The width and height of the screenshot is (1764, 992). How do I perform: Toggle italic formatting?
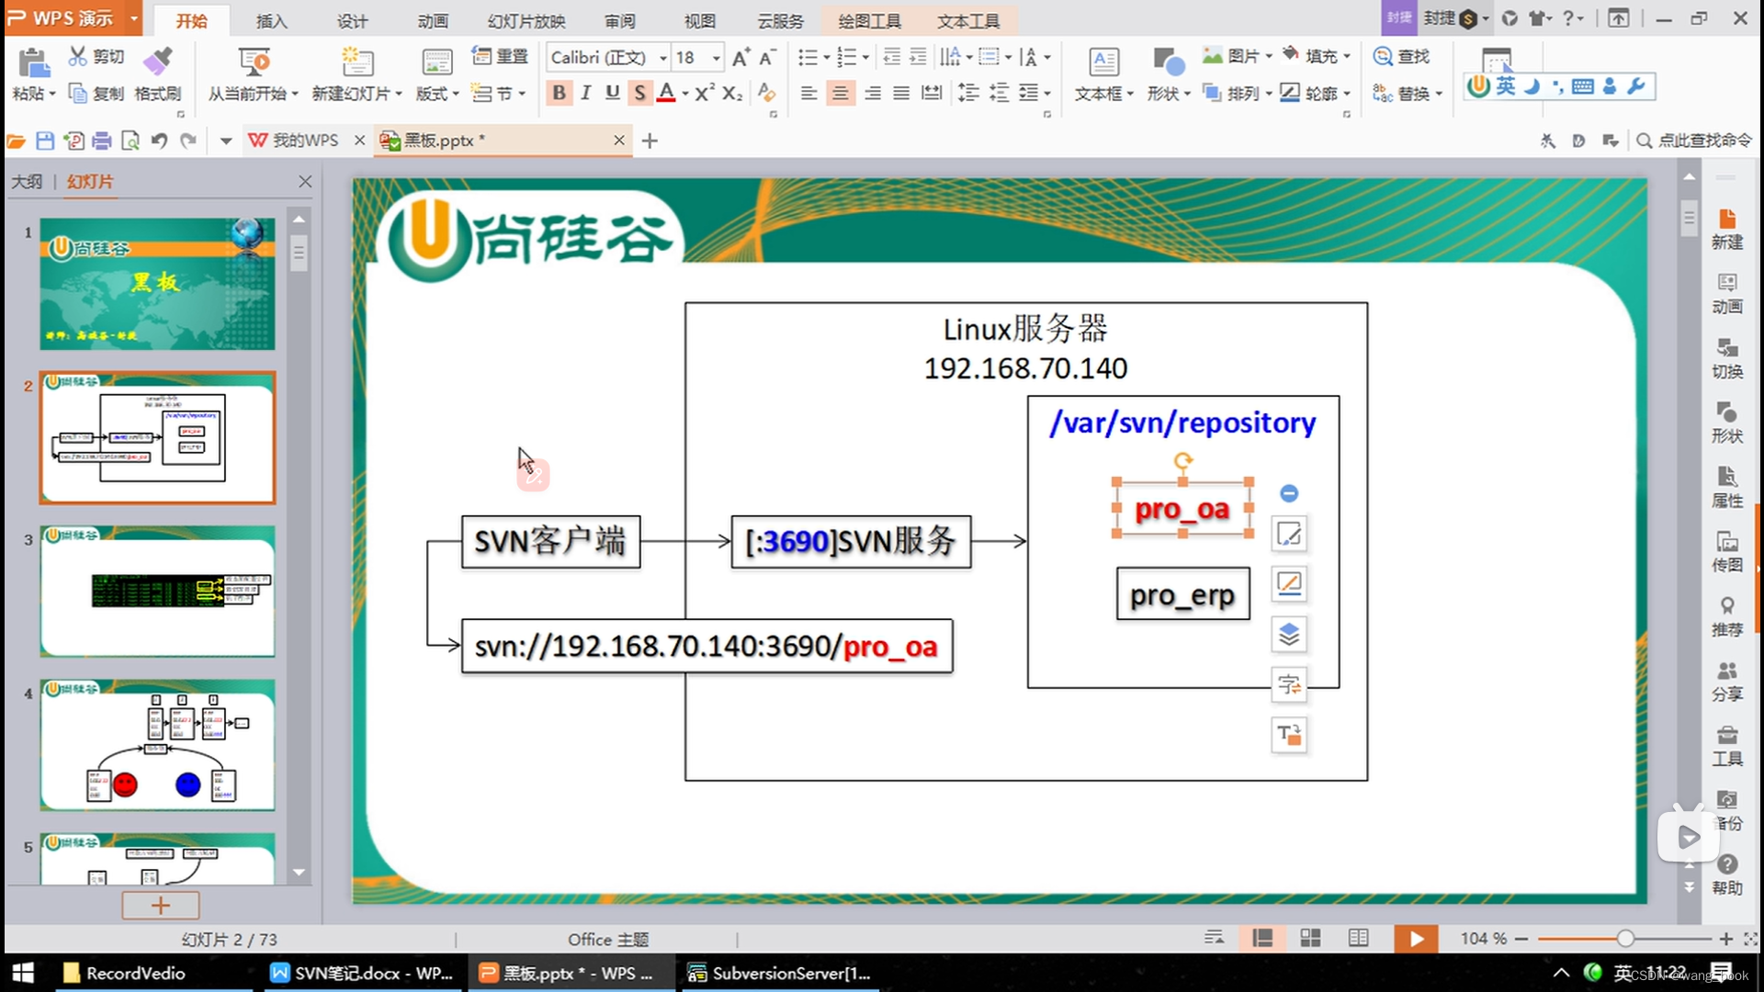pos(585,93)
